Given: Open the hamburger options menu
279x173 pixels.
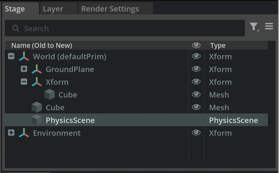Looking at the screenshot, I should 269,26.
